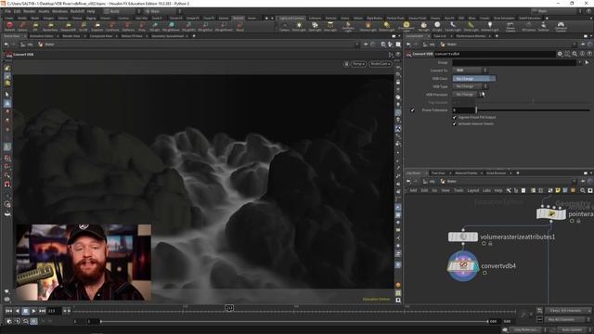The height and width of the screenshot is (334, 594).
Task: Click the parameter search magnifier icon
Action: click(x=575, y=54)
